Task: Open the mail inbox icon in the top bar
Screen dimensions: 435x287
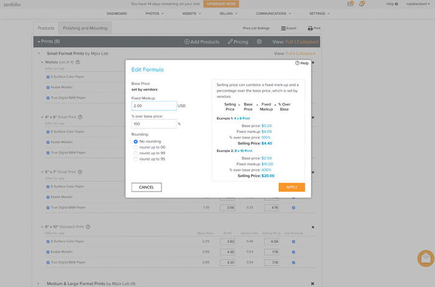Action: point(350,4)
